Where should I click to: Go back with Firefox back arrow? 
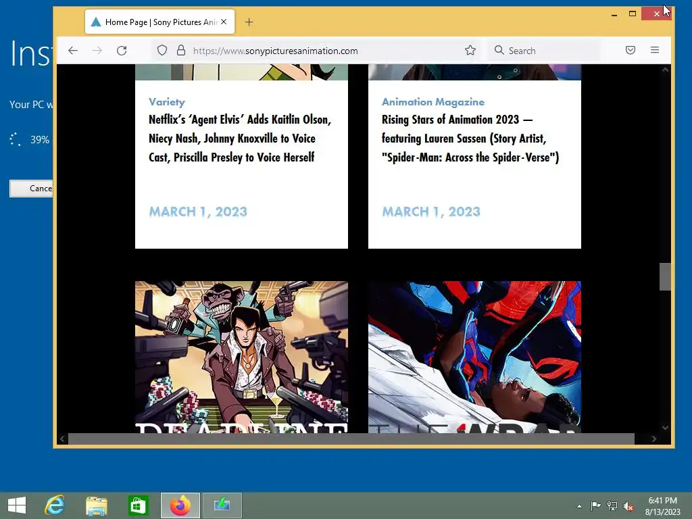[x=73, y=51]
